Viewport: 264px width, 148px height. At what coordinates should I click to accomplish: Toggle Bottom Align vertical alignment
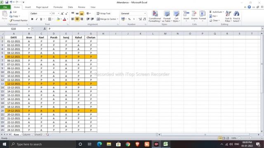point(82,14)
